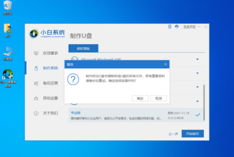Switch to the 微软原版 tab
This screenshot has width=234, height=157.
83,48
